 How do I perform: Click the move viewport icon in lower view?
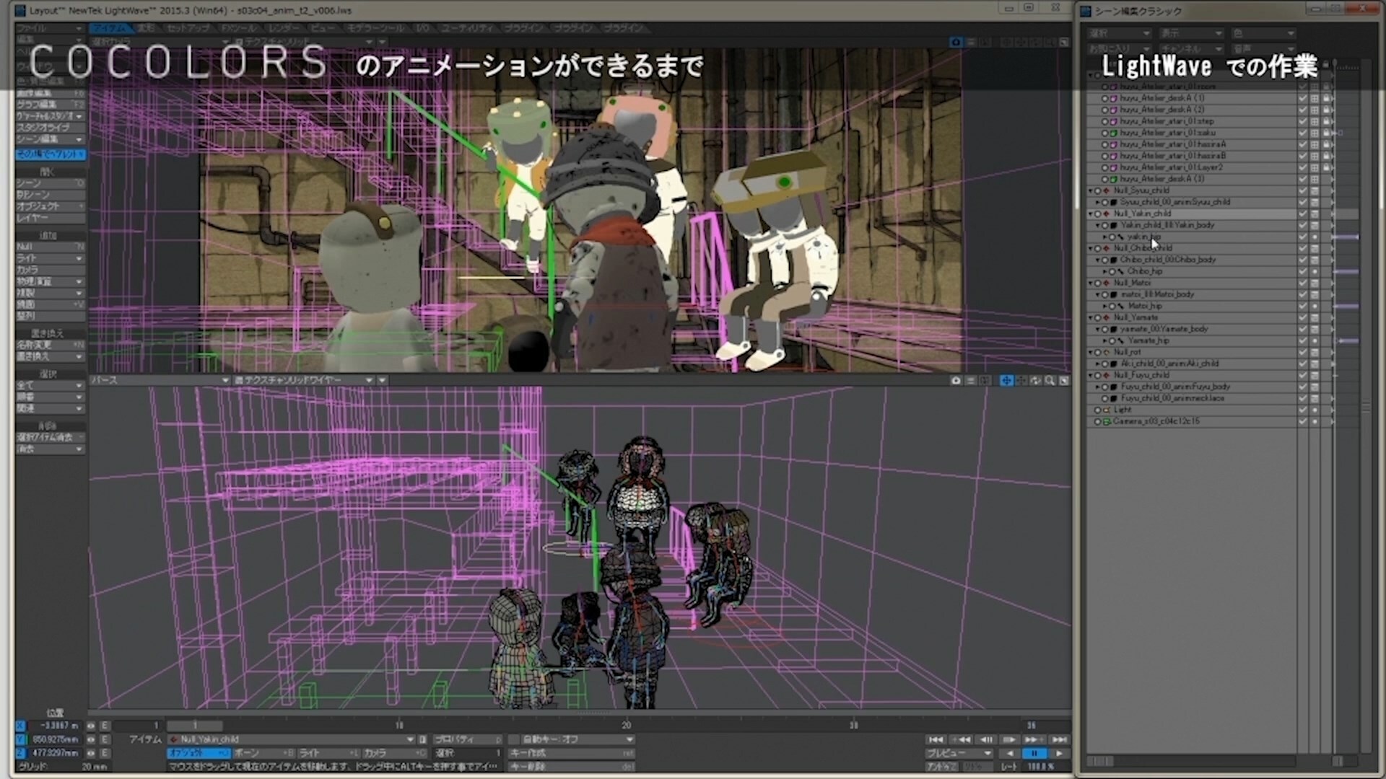[1006, 380]
